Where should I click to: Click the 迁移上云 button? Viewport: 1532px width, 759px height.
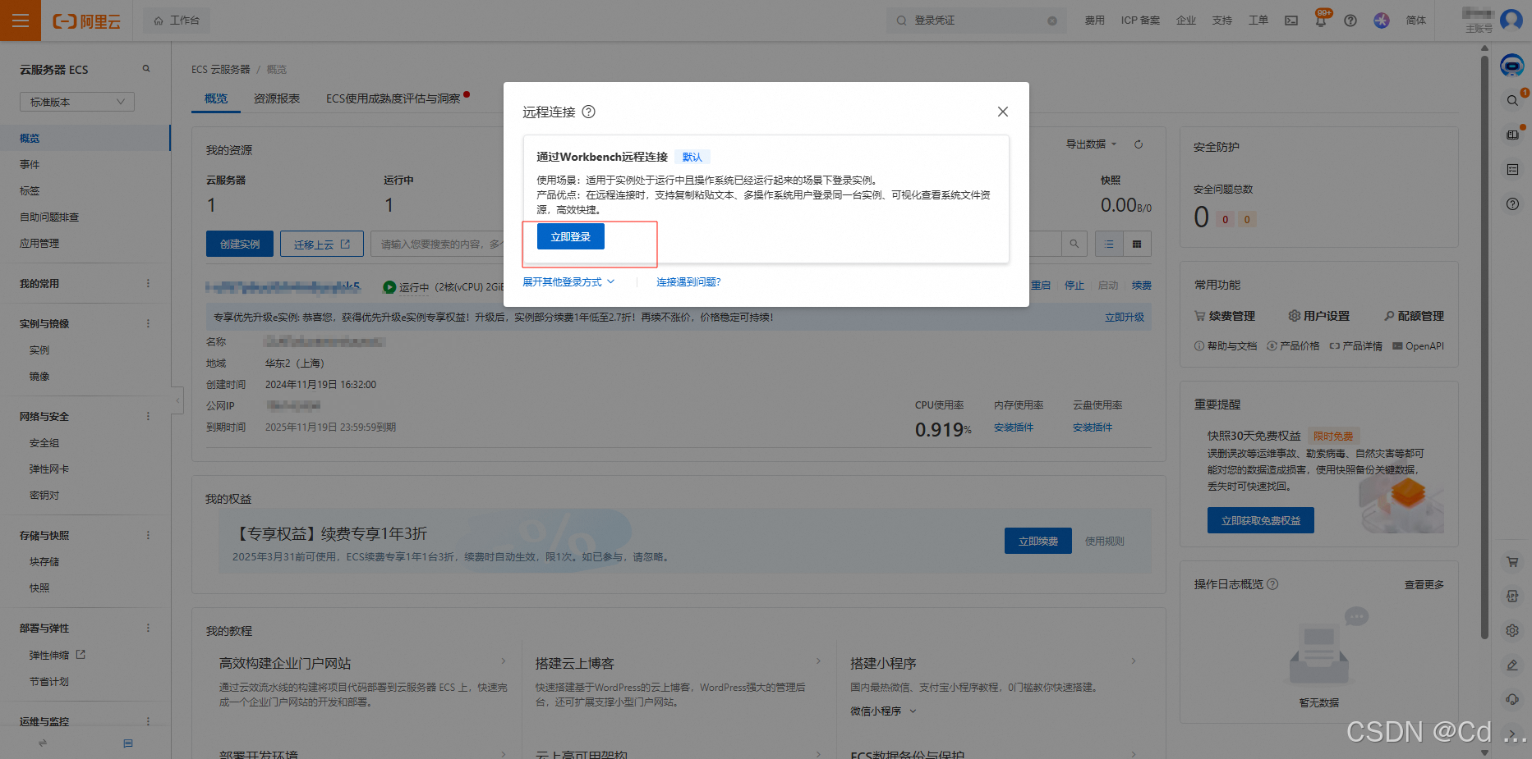[x=322, y=244]
